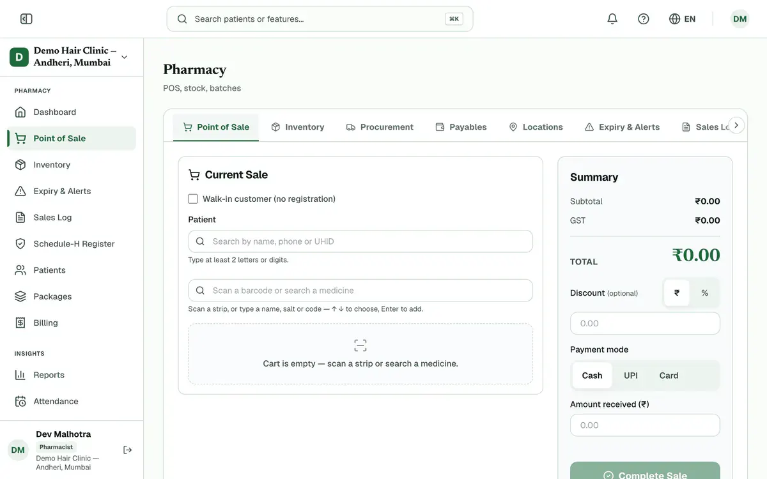Choose Cash as the payment mode
Screen dimensions: 767x479
(592, 376)
